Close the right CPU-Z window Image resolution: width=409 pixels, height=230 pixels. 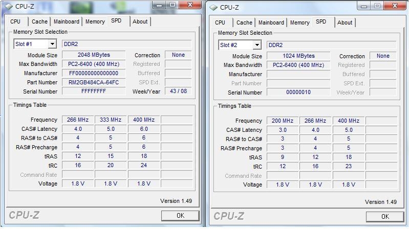point(395,6)
